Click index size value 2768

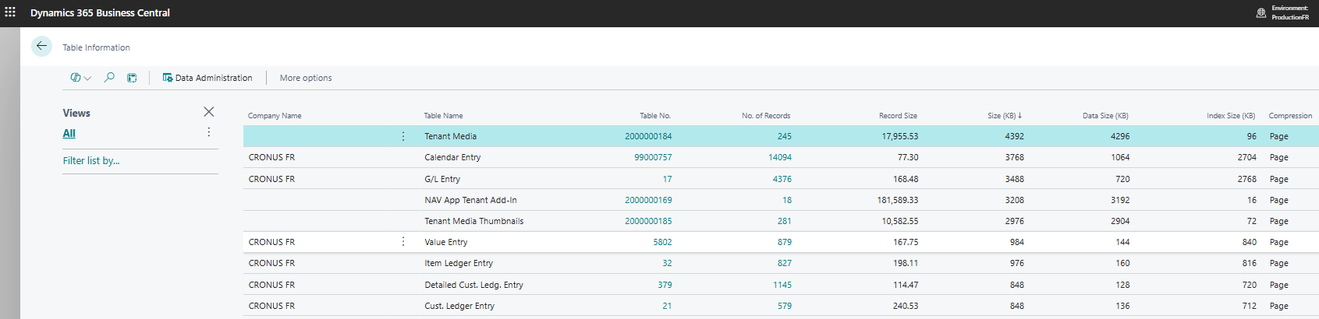pos(1246,179)
